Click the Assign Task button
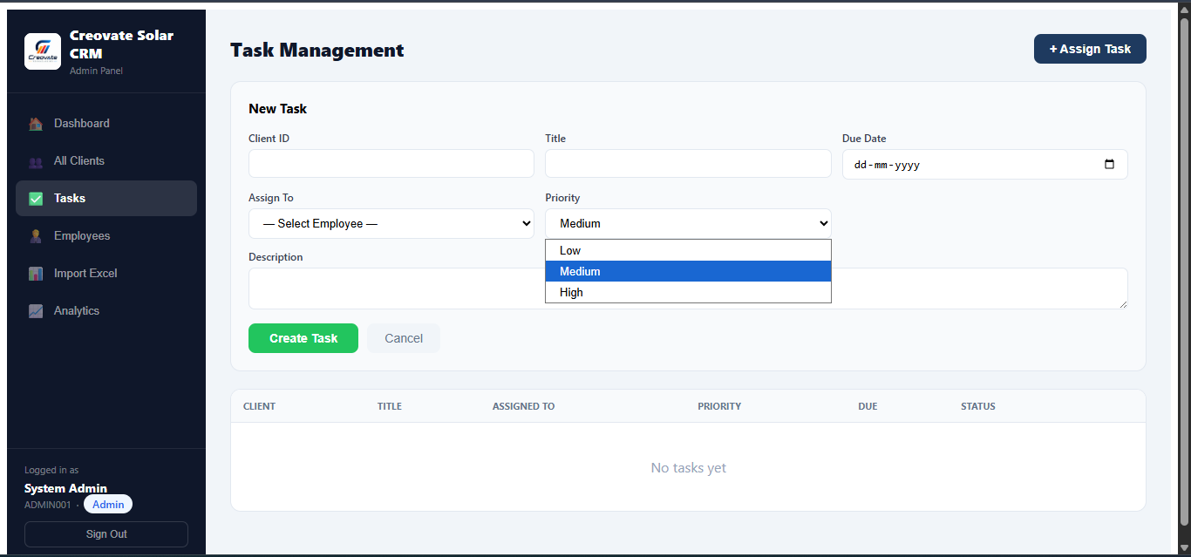Viewport: 1191px width, 557px height. pyautogui.click(x=1090, y=49)
